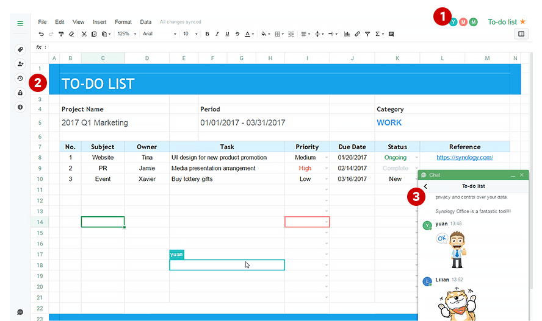Toggle italic formatting

(x=217, y=34)
